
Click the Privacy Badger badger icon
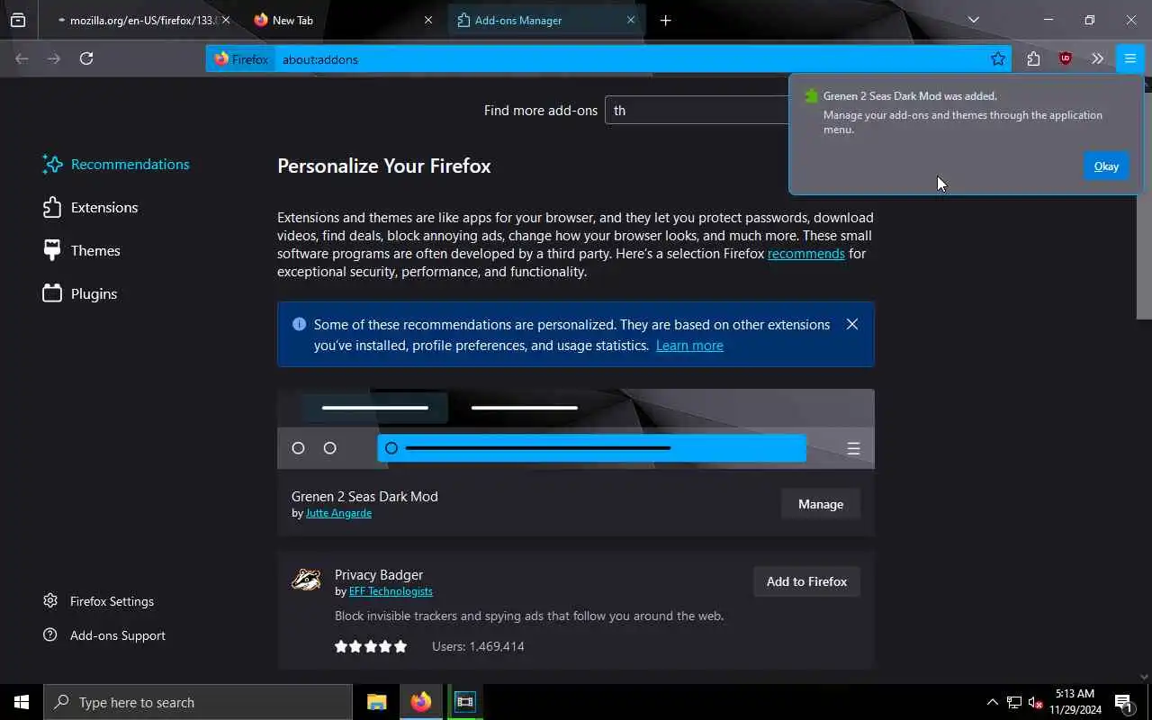tap(306, 580)
